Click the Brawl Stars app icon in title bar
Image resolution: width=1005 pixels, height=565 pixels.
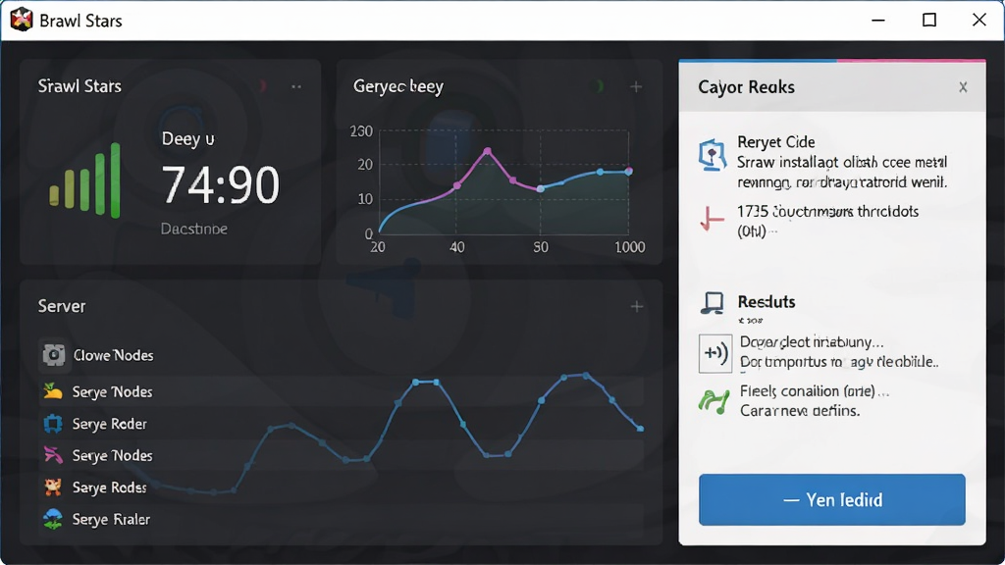(x=22, y=20)
